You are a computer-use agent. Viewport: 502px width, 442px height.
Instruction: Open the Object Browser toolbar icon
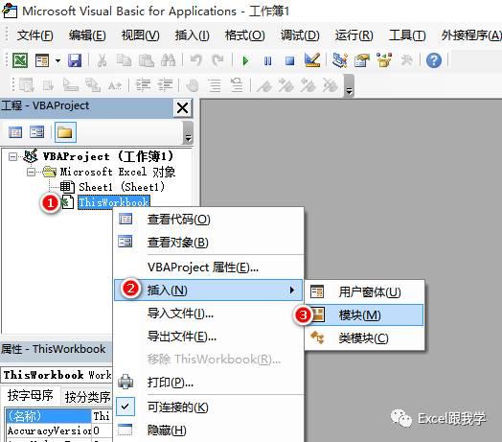[x=384, y=60]
